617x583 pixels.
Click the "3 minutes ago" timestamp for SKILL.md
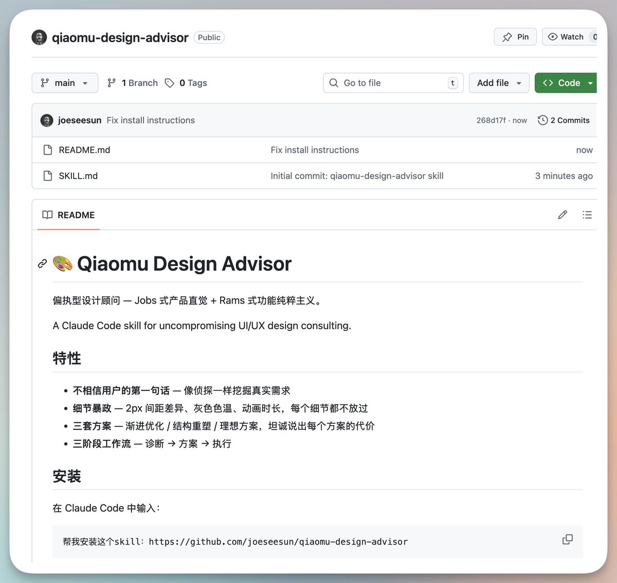click(x=564, y=176)
